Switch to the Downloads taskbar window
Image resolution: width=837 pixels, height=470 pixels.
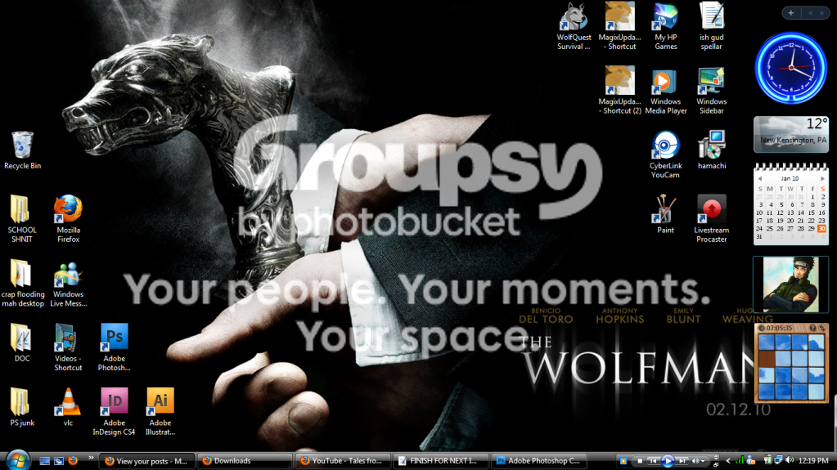pos(245,461)
